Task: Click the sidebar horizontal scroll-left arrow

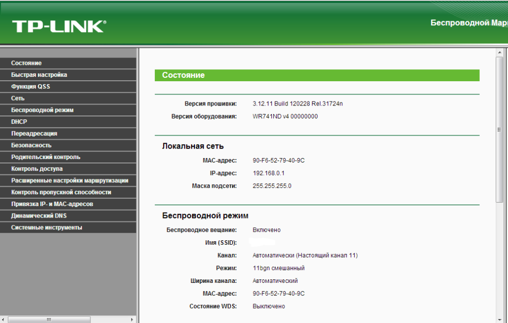Action: pyautogui.click(x=4, y=320)
